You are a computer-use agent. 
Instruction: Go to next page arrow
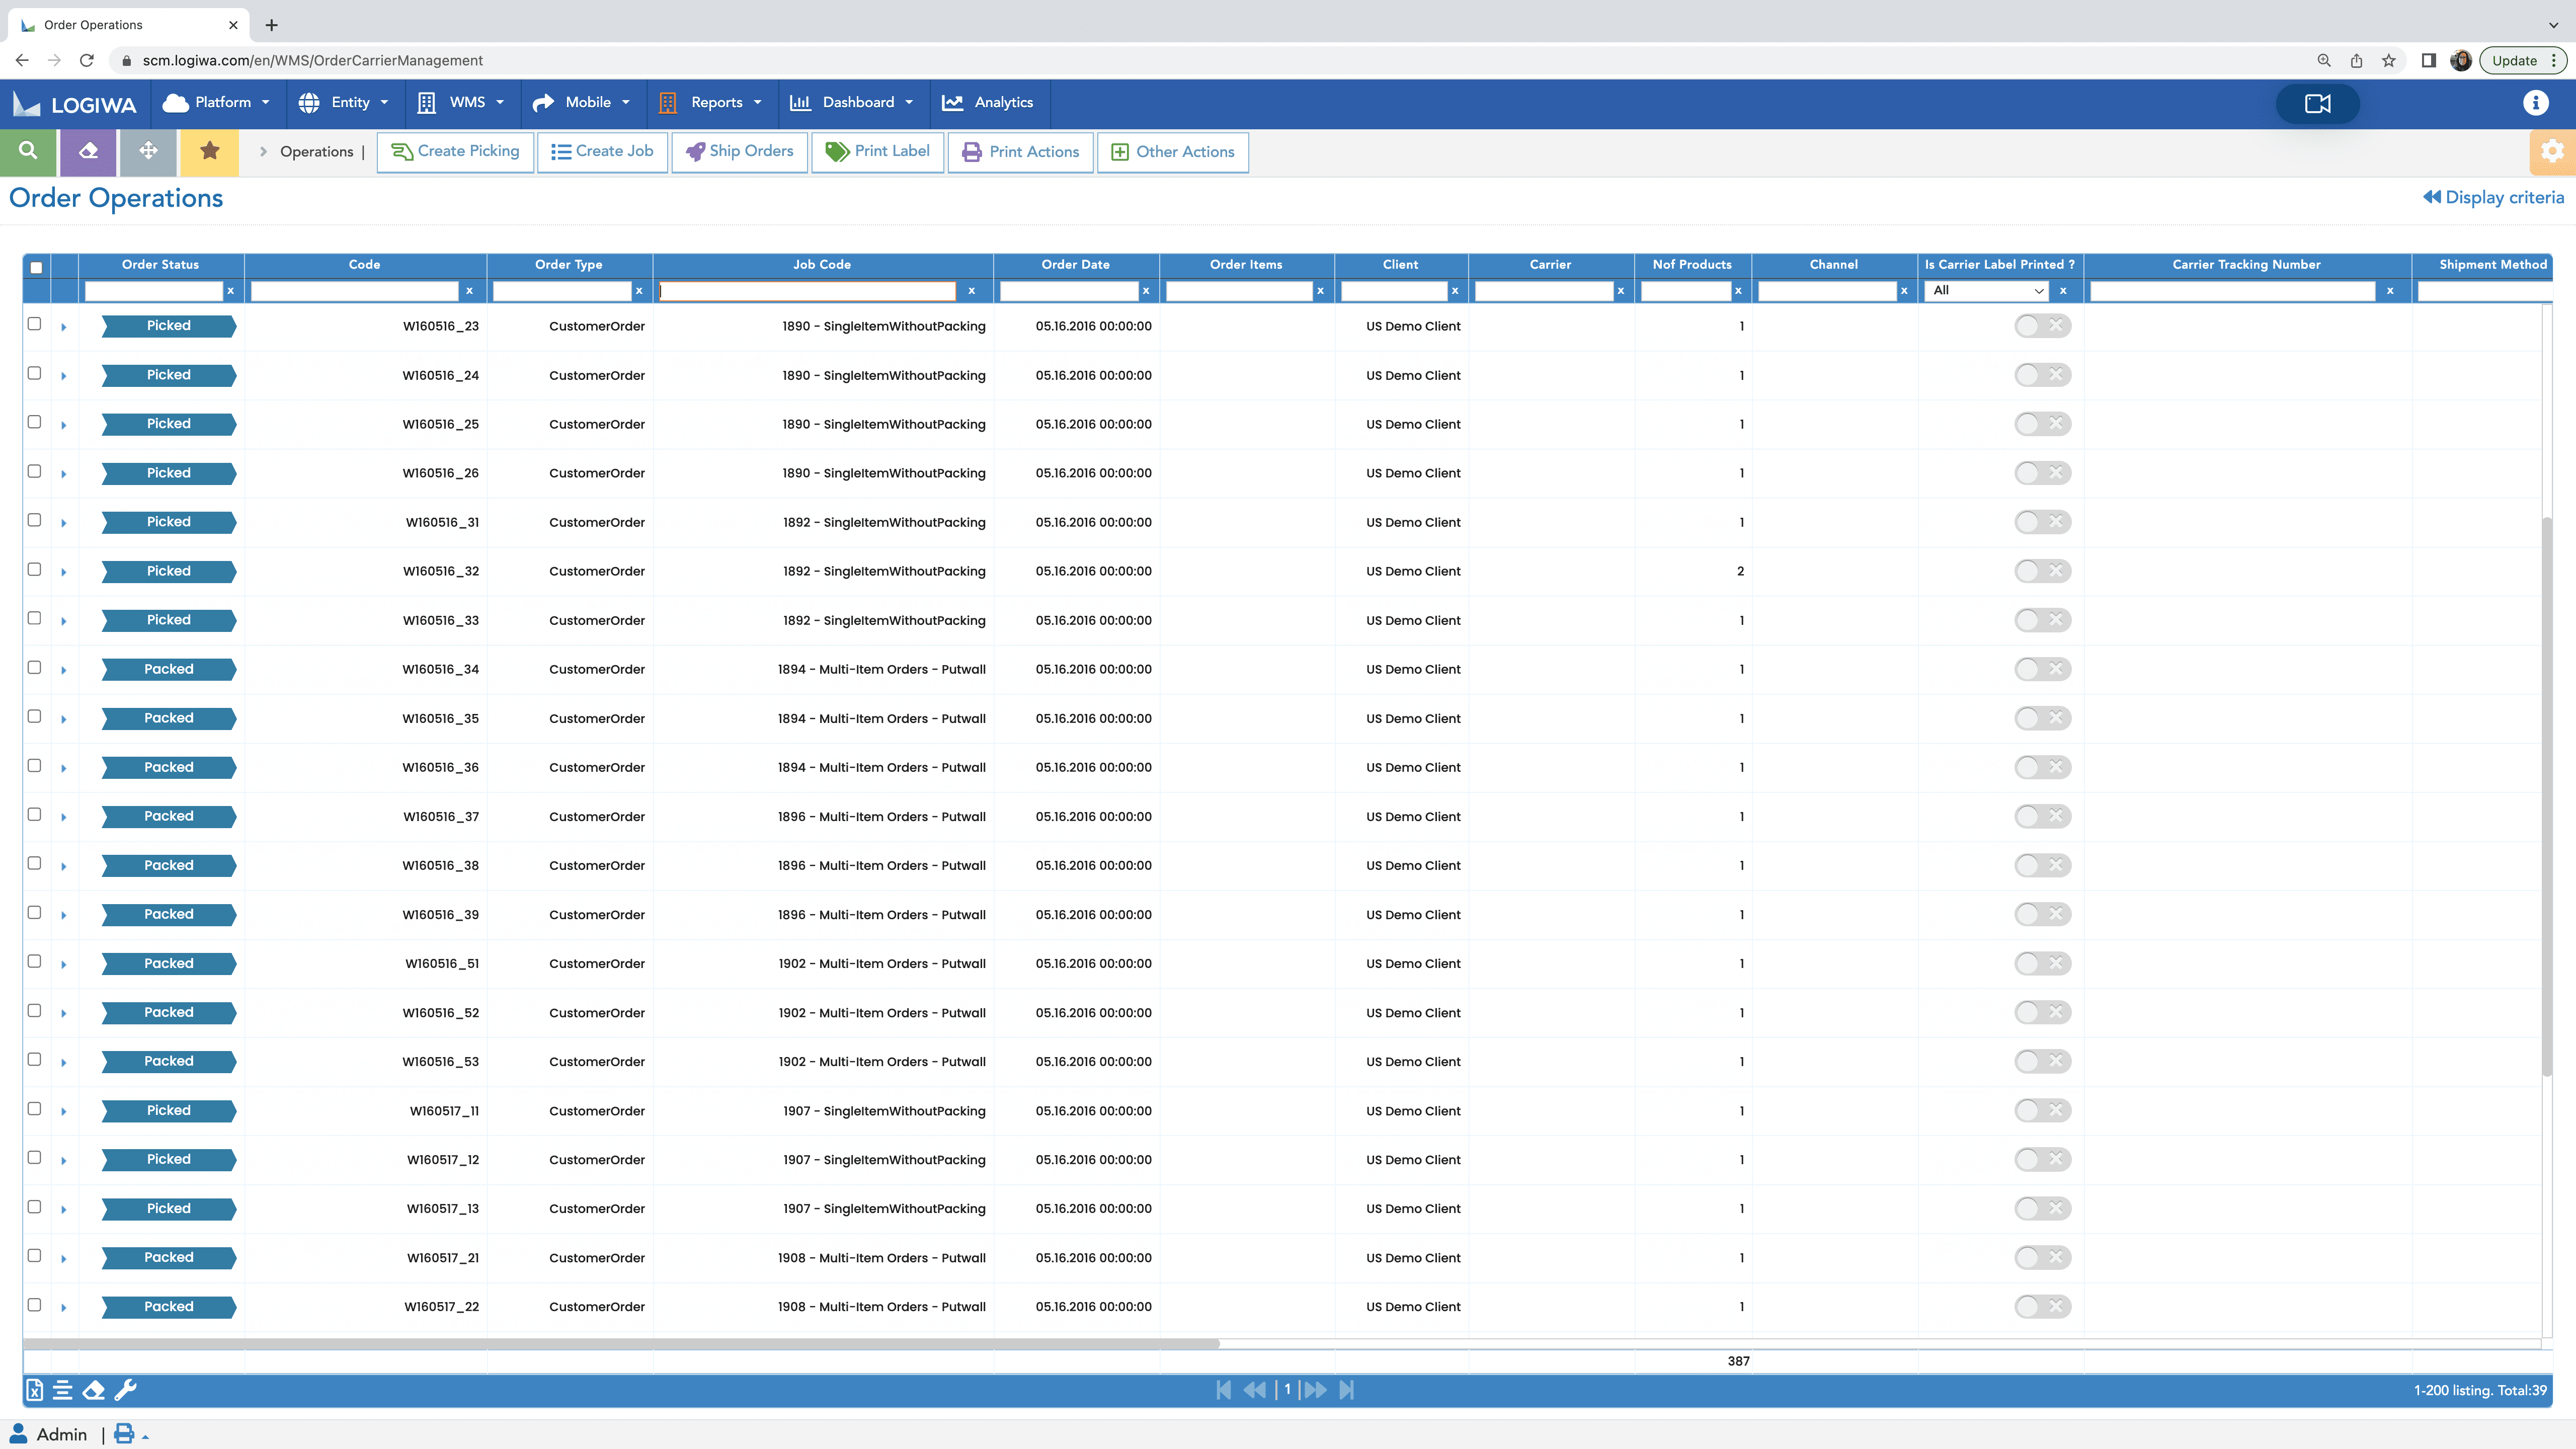pyautogui.click(x=1315, y=1390)
